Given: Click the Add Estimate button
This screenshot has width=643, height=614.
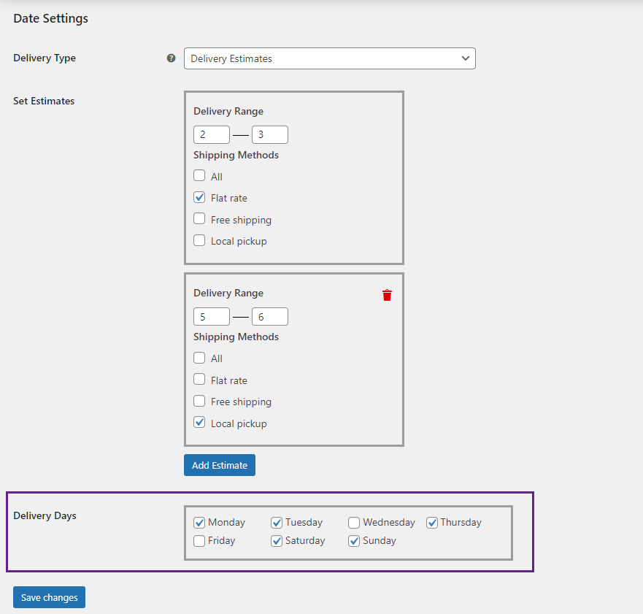Looking at the screenshot, I should tap(220, 465).
